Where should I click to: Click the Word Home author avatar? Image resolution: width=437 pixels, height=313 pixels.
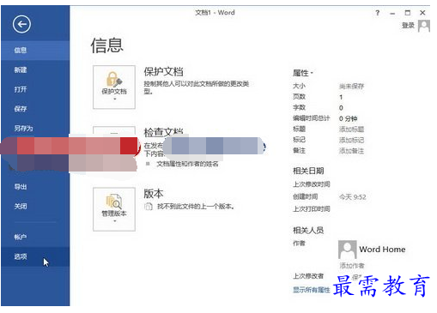click(x=347, y=250)
